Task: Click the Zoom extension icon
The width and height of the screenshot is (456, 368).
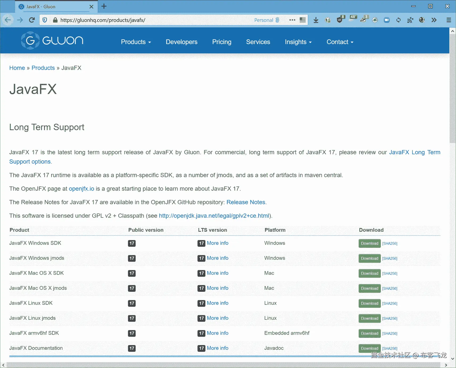Action: [387, 20]
